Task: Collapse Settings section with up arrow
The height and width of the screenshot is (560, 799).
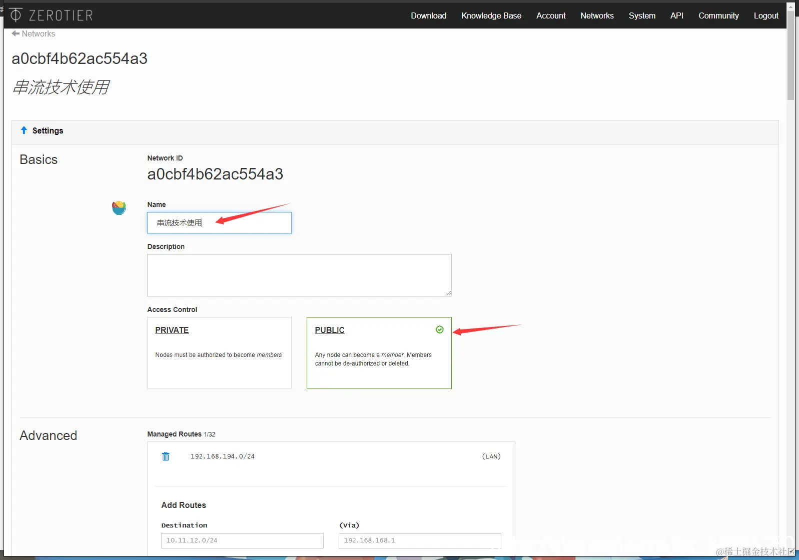Action: click(x=24, y=130)
